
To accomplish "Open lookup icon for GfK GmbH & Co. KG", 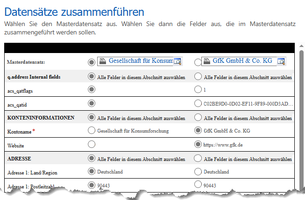I will coord(281,61).
